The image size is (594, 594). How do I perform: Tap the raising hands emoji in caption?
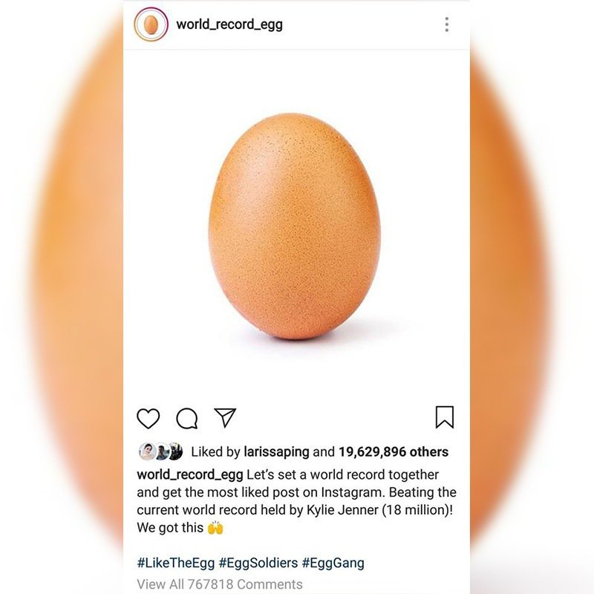(x=215, y=527)
